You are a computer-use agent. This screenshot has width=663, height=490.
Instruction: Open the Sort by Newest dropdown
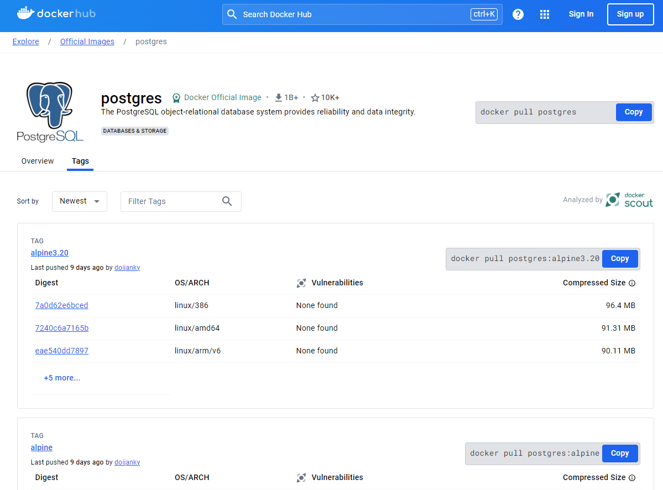point(80,201)
